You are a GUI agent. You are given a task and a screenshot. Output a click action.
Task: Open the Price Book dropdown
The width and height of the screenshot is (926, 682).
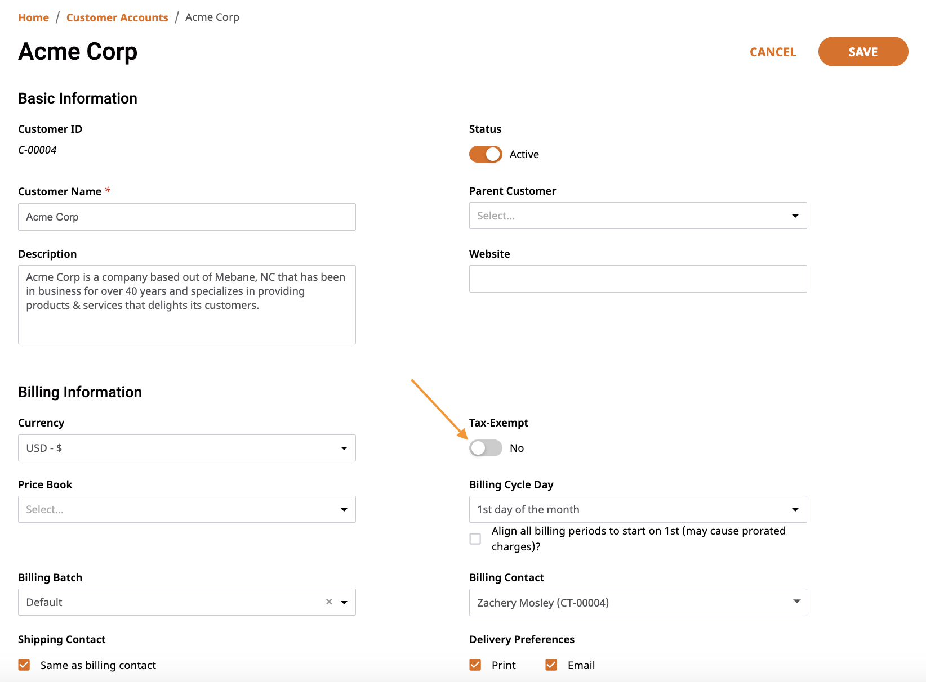187,509
